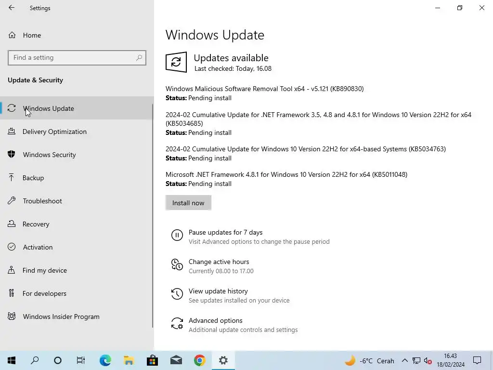This screenshot has height=370, width=493.
Task: Go to the Activation page
Action: (77, 247)
